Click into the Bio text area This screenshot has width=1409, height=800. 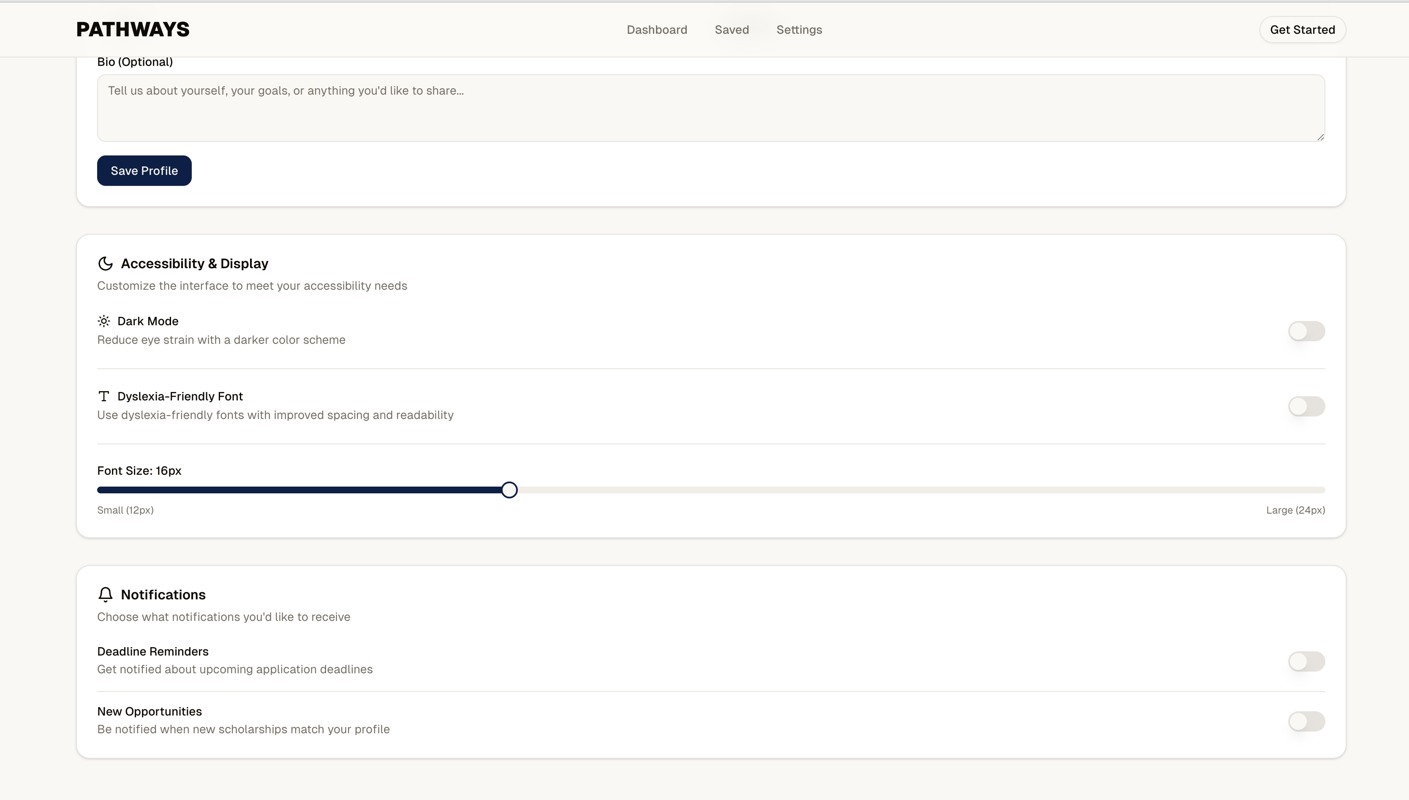(x=711, y=108)
